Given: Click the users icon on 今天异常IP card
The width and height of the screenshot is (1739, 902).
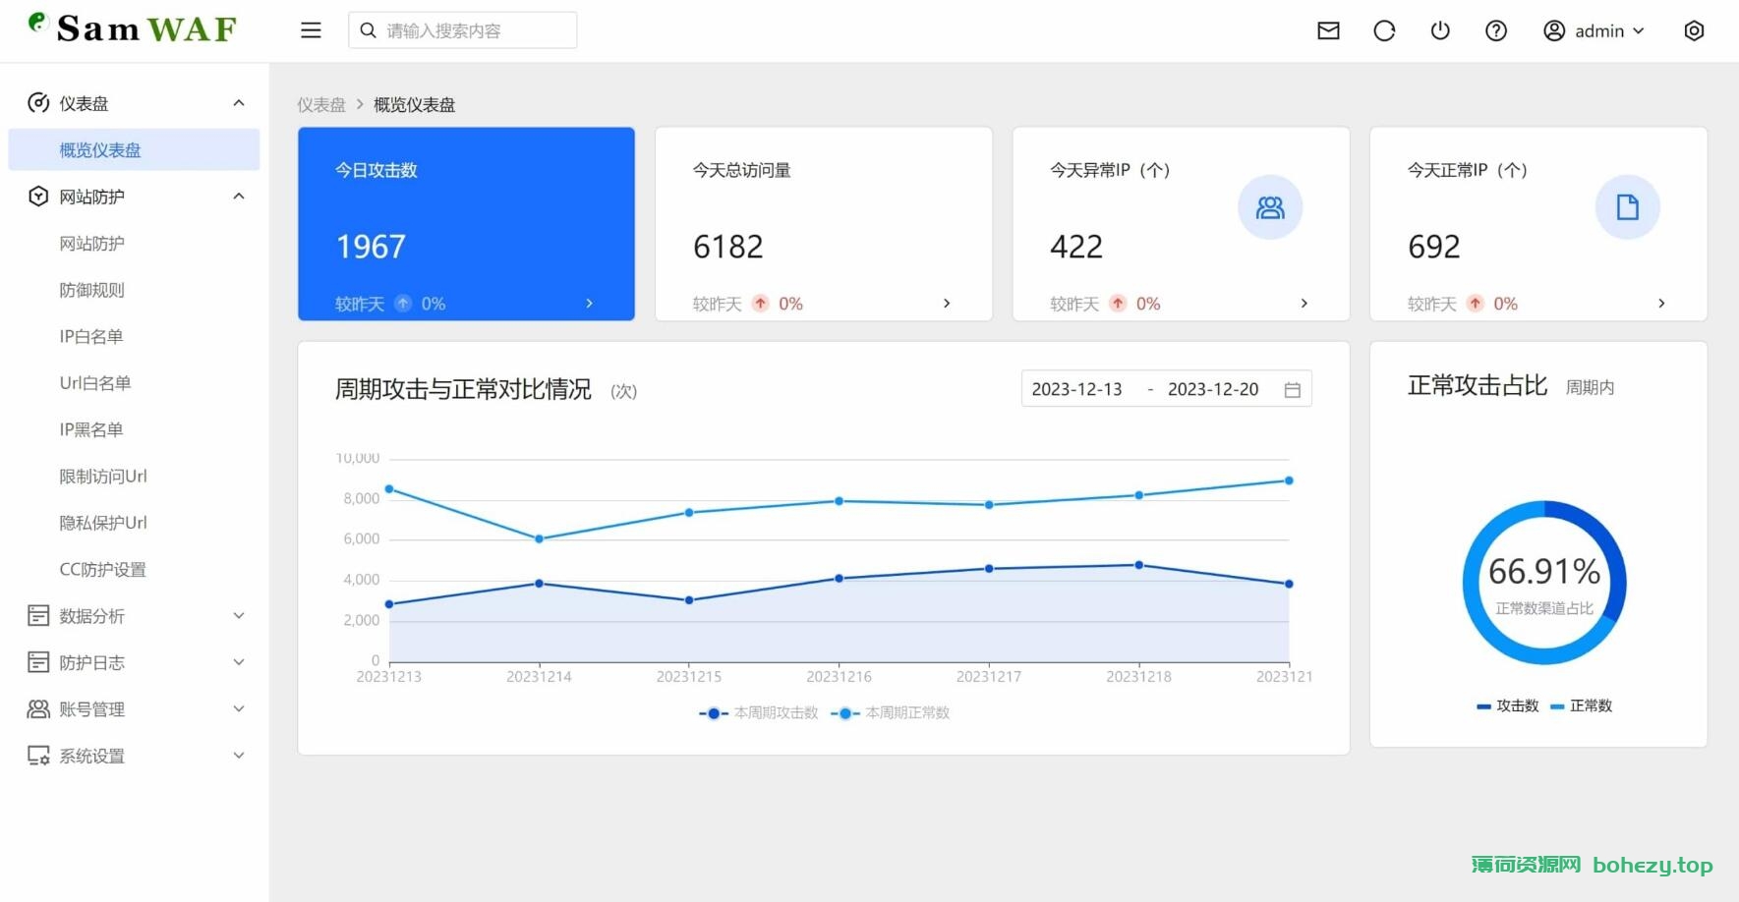Looking at the screenshot, I should pyautogui.click(x=1270, y=207).
